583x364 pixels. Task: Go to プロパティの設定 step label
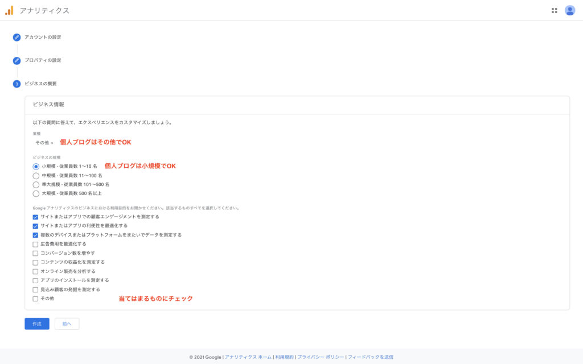[x=43, y=60]
